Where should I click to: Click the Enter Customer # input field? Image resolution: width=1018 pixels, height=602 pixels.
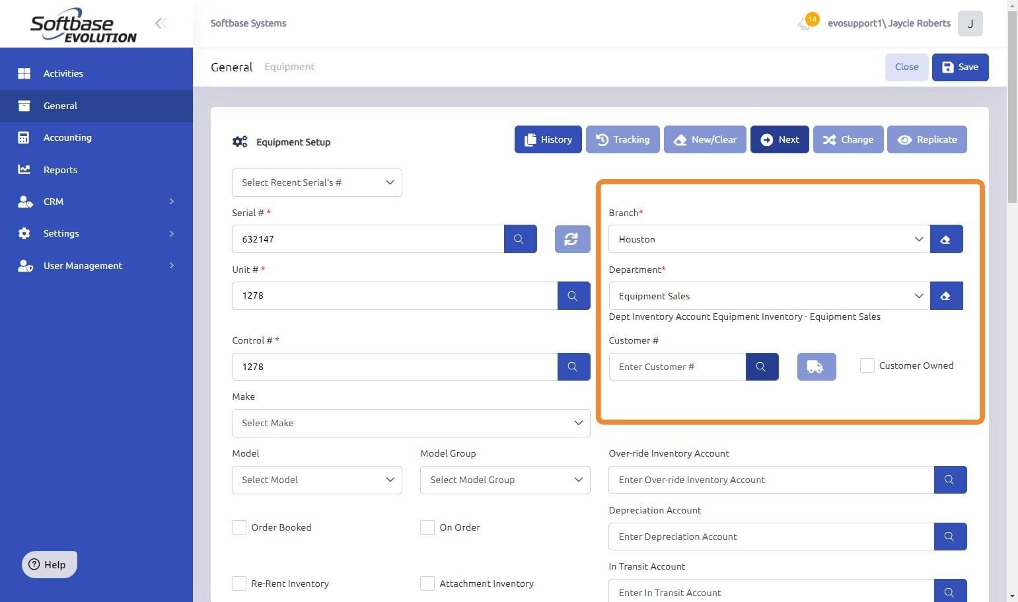click(x=677, y=367)
